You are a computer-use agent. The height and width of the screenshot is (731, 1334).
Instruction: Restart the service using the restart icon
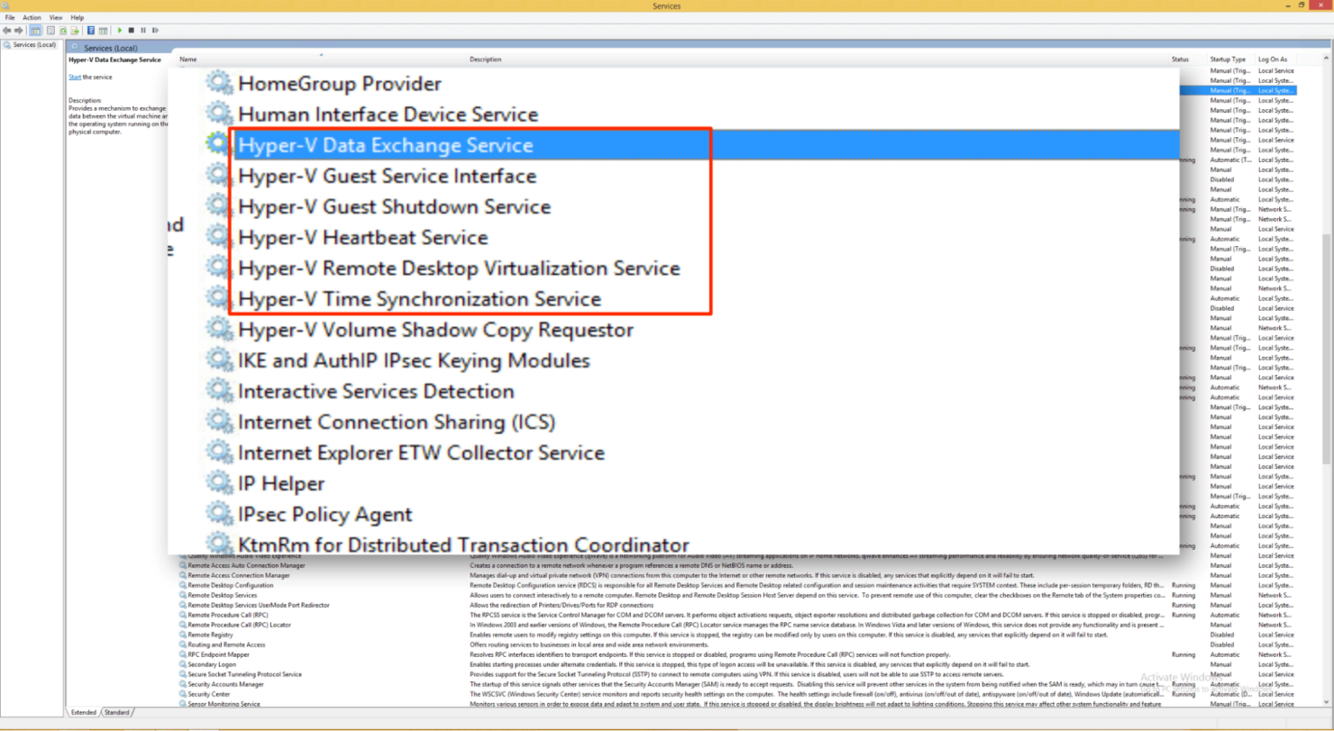[x=156, y=30]
